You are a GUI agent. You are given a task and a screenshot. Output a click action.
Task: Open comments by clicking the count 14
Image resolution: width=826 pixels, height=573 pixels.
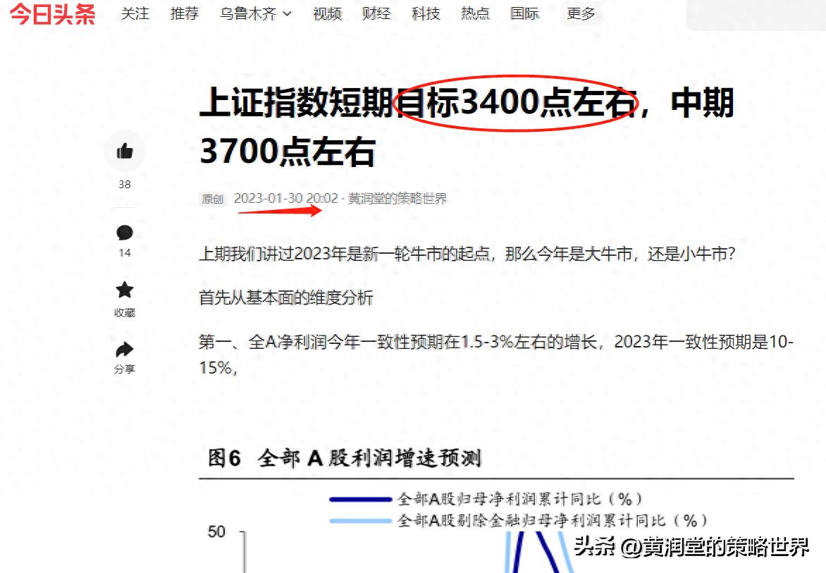point(124,252)
